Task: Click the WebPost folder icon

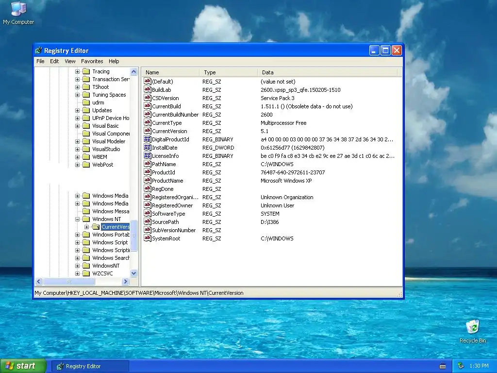Action: pos(86,165)
